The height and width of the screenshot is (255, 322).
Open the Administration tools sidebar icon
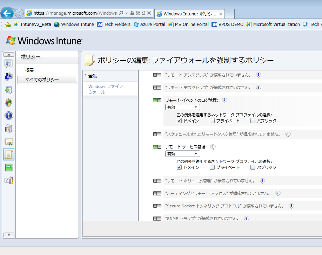[x=9, y=180]
